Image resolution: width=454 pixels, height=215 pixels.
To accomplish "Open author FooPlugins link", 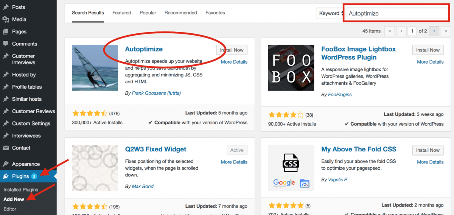I will click(x=340, y=95).
